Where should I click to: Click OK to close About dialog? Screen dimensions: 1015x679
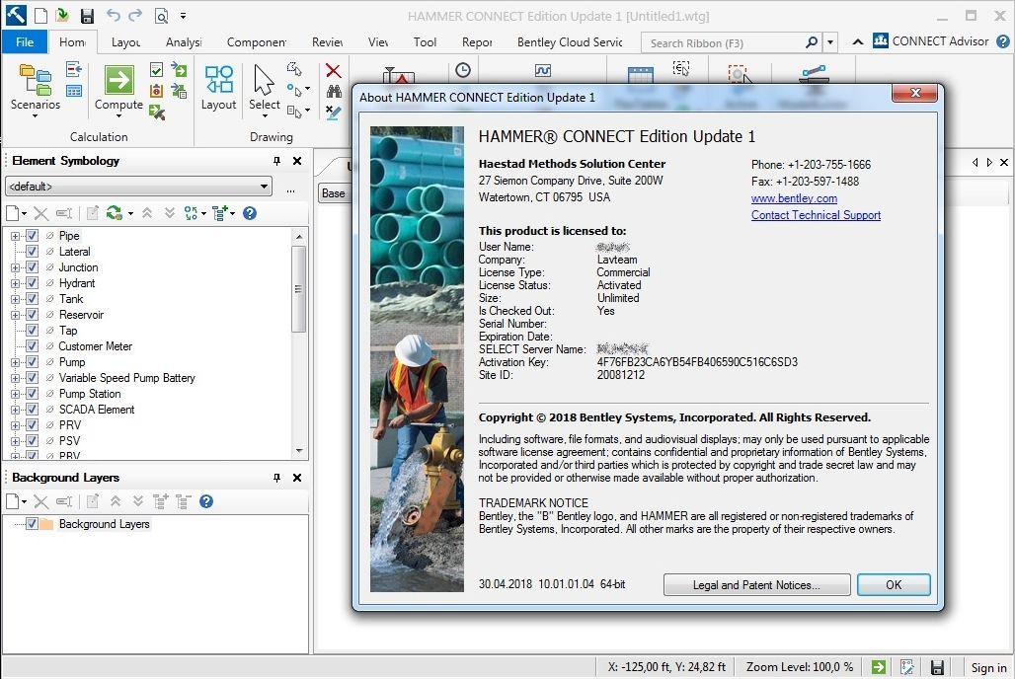point(893,584)
